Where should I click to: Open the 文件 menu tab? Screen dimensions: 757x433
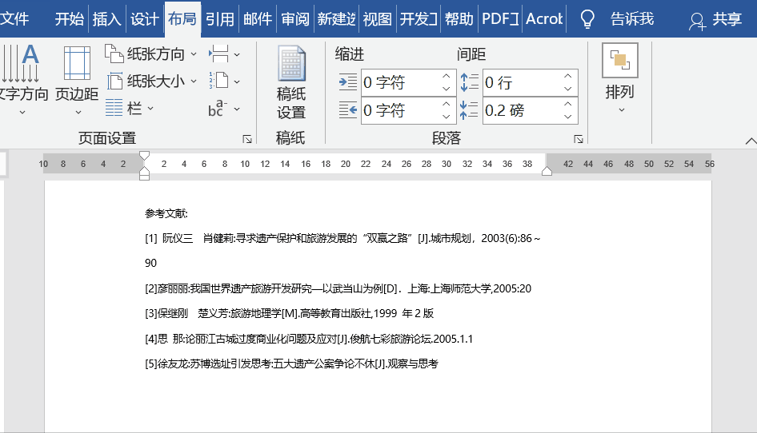[x=14, y=19]
